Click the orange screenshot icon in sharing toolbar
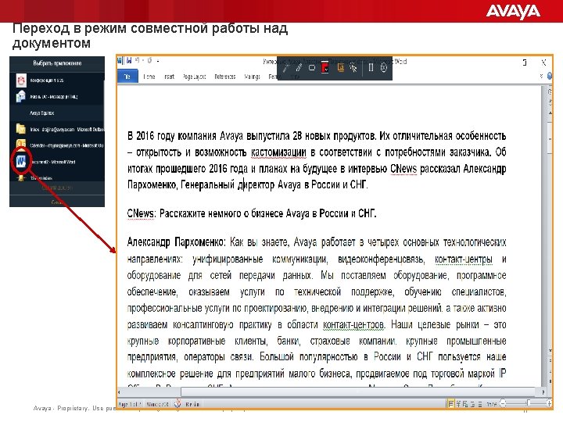The image size is (563, 422). click(340, 67)
